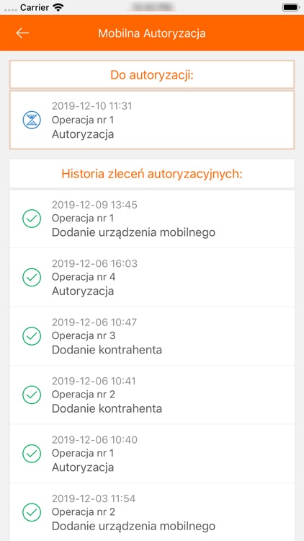Open the Dodanie urządzenia mobilnego entry from 2019-12-03

[x=152, y=512]
